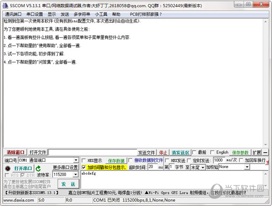Open the 加校验 None dropdown
The image size is (272, 206).
click(x=247, y=167)
